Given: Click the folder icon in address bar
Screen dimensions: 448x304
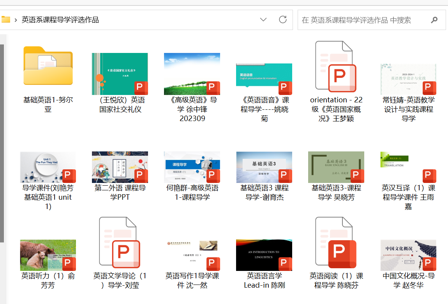Looking at the screenshot, I should 5,19.
